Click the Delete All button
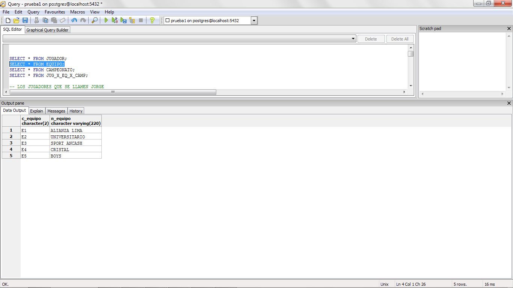This screenshot has width=513, height=288. 400,38
